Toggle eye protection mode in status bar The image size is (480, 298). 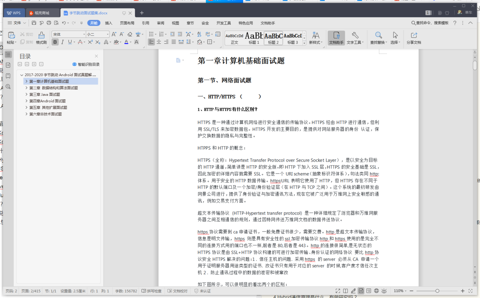click(x=384, y=291)
